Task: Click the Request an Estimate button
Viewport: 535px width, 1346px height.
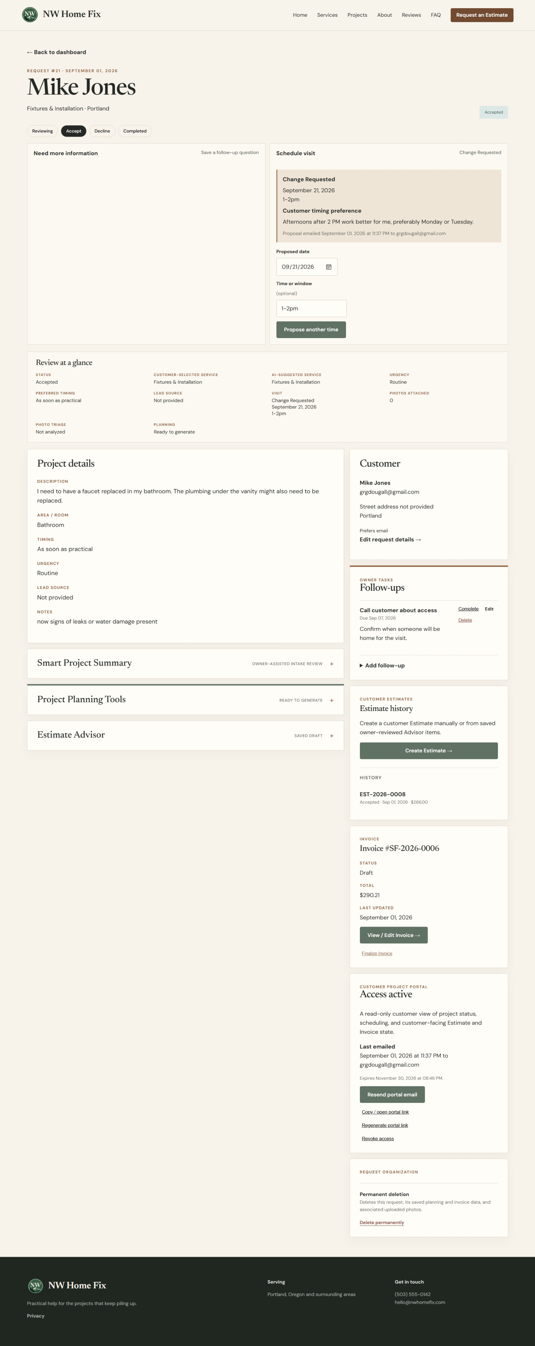Action: [482, 15]
